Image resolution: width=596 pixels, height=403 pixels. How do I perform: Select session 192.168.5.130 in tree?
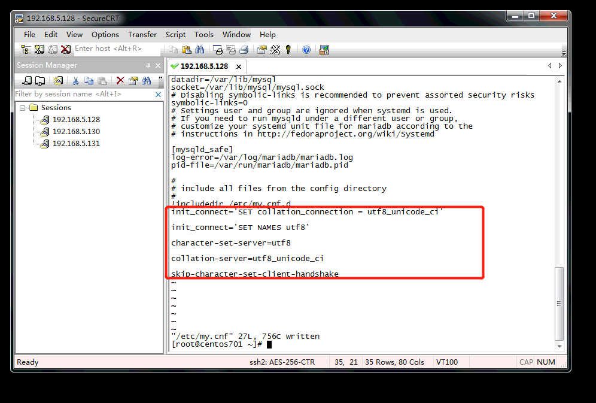coord(76,132)
